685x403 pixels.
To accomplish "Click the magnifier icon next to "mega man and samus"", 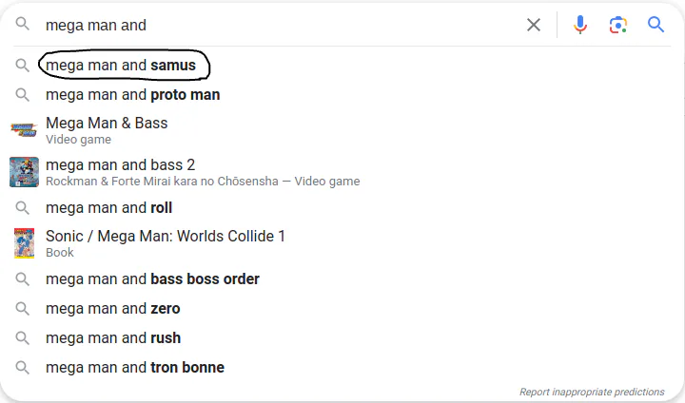I will pyautogui.click(x=23, y=66).
